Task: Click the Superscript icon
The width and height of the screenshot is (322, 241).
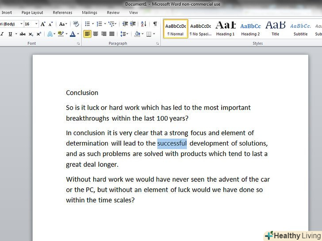Action: [39, 34]
